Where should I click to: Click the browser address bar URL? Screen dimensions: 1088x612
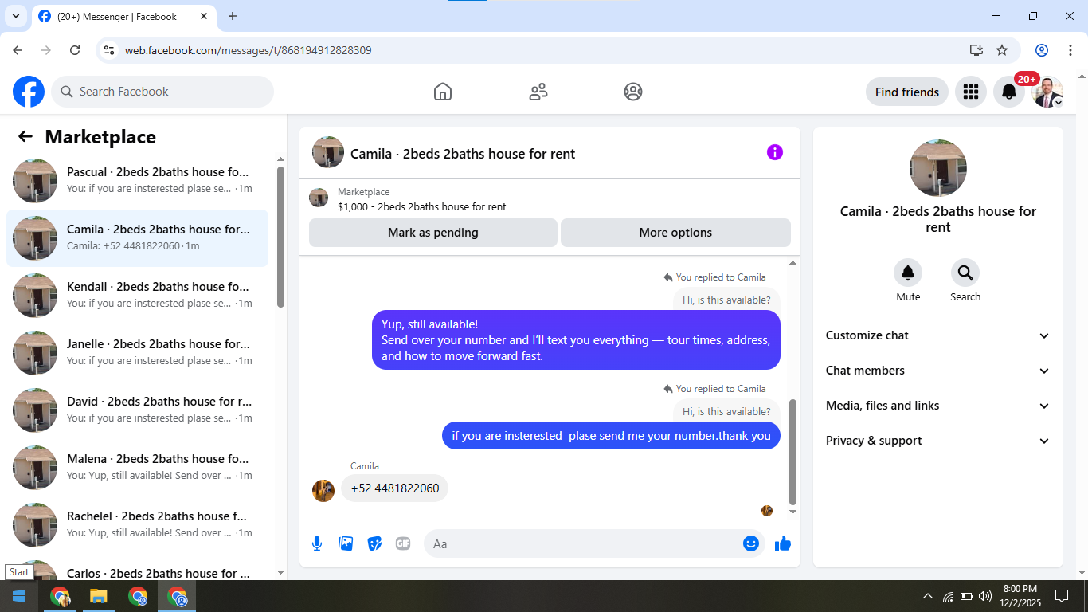pos(248,50)
